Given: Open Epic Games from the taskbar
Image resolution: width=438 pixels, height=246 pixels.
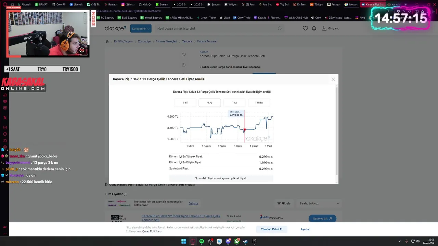Looking at the screenshot, I should (254, 241).
